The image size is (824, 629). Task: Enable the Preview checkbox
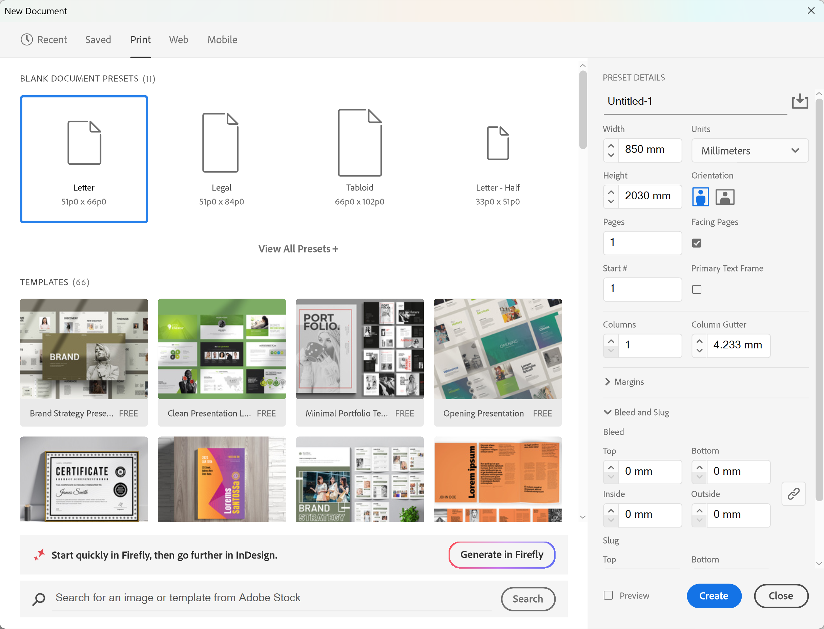point(608,595)
